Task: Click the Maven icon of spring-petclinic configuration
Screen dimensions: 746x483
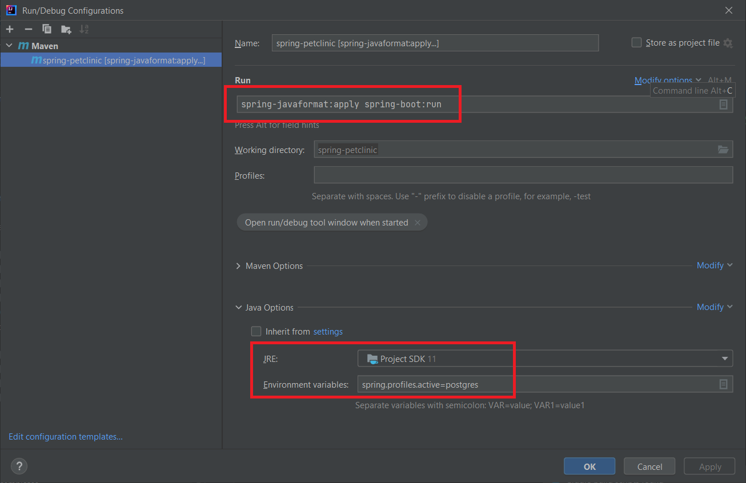Action: click(37, 60)
